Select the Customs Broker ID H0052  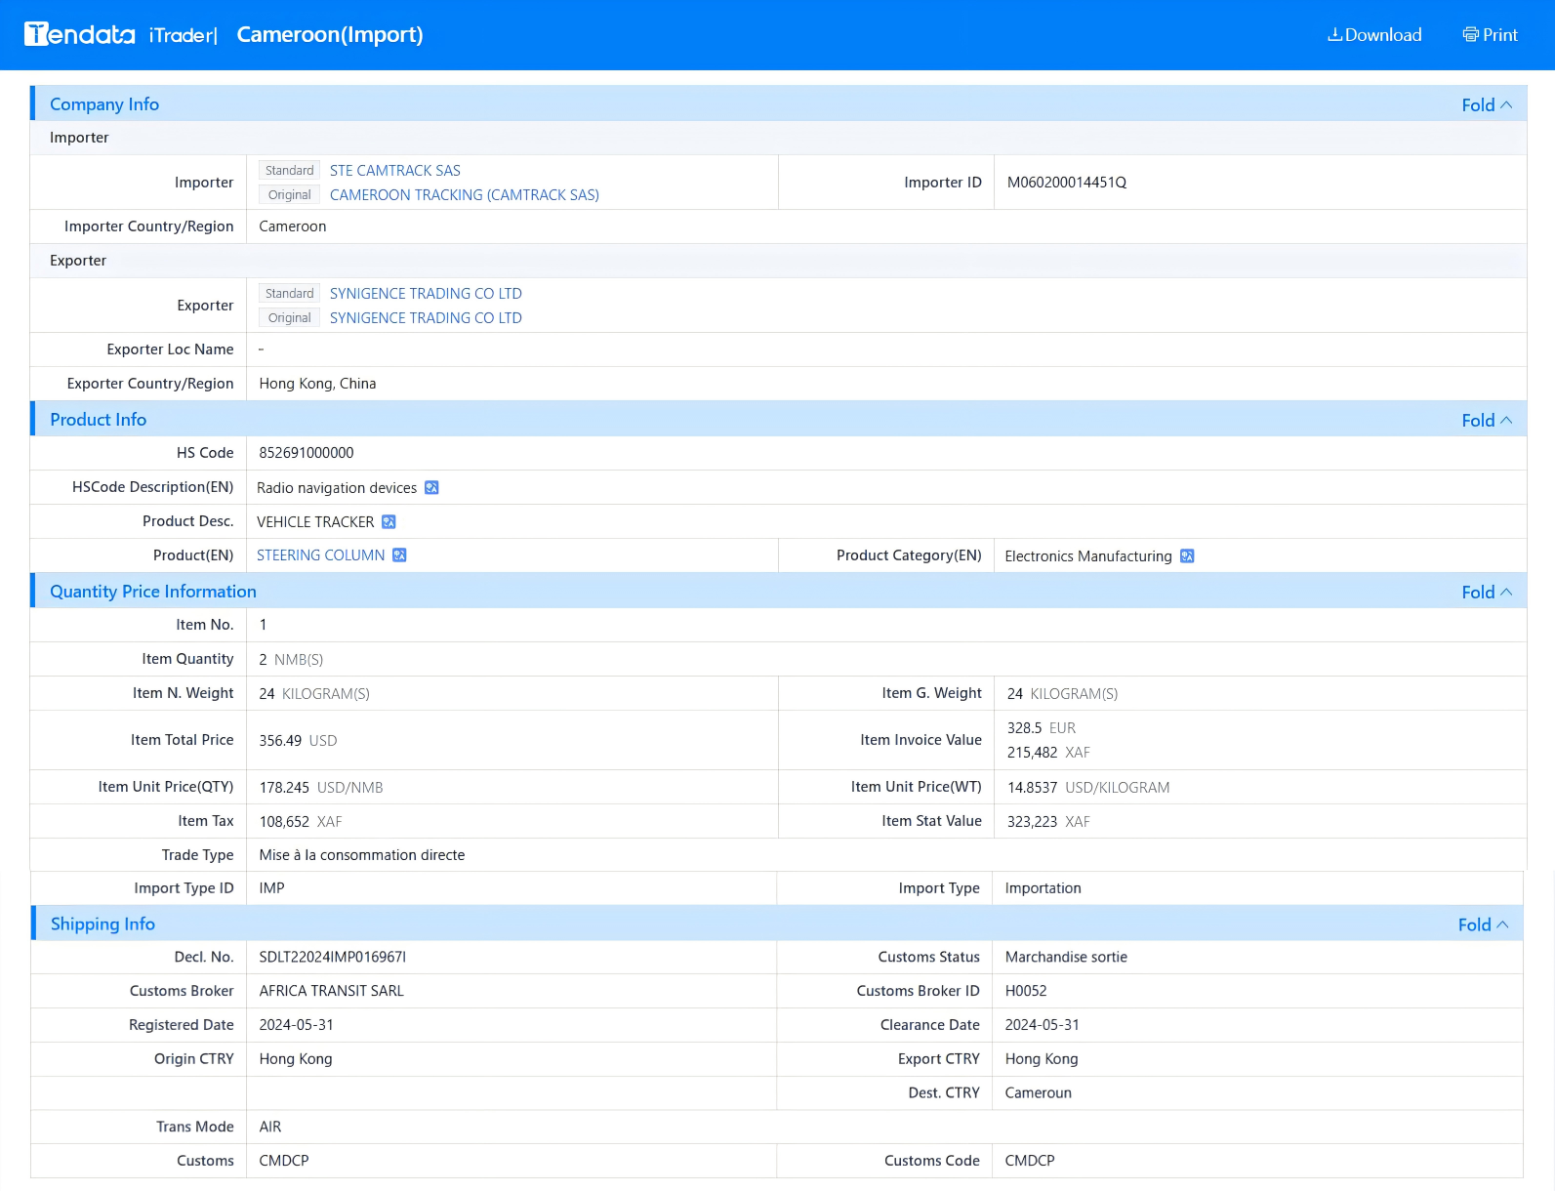point(1026,990)
